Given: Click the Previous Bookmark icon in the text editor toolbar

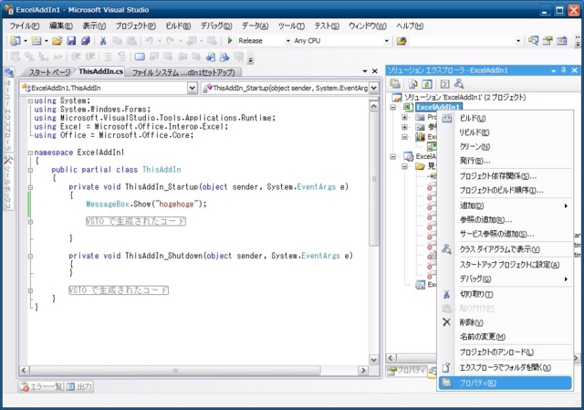Looking at the screenshot, I should [154, 57].
